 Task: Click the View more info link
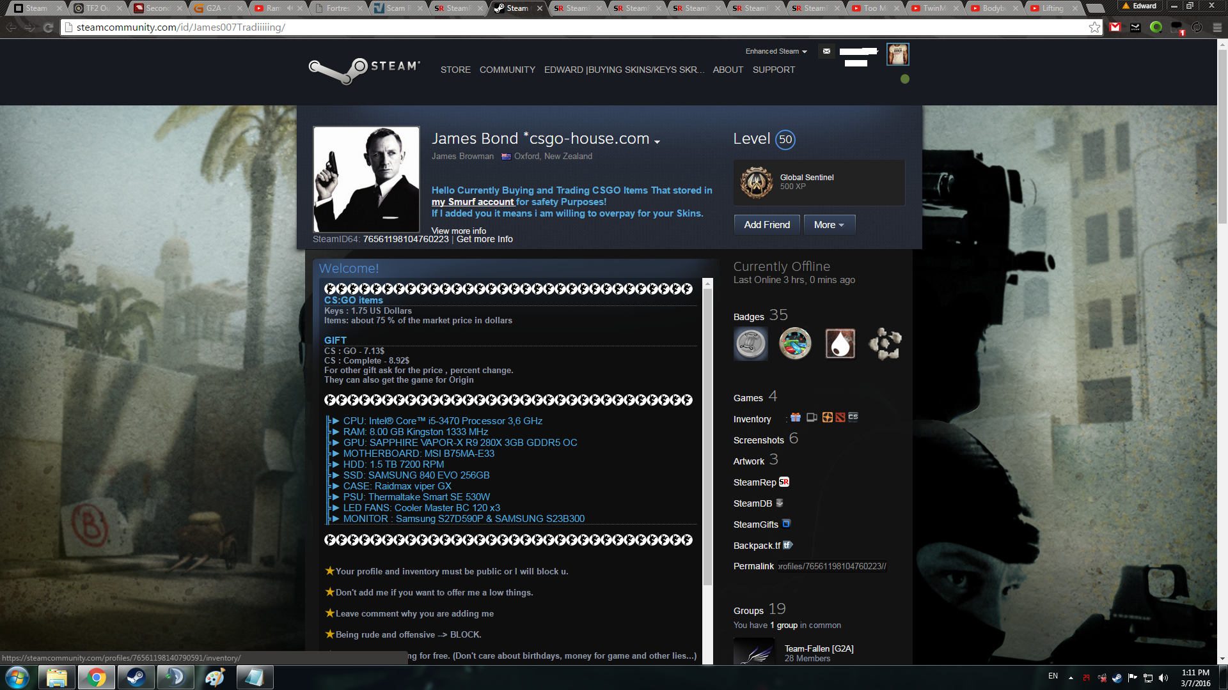click(x=459, y=231)
